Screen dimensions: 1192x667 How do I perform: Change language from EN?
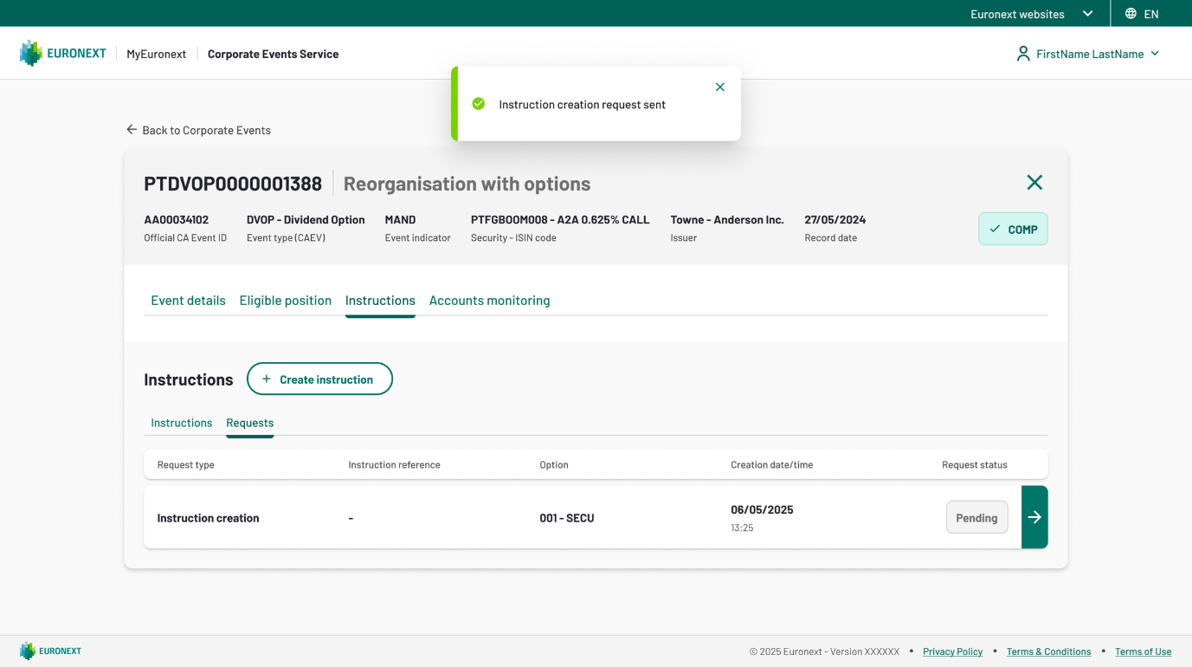[x=1142, y=14]
